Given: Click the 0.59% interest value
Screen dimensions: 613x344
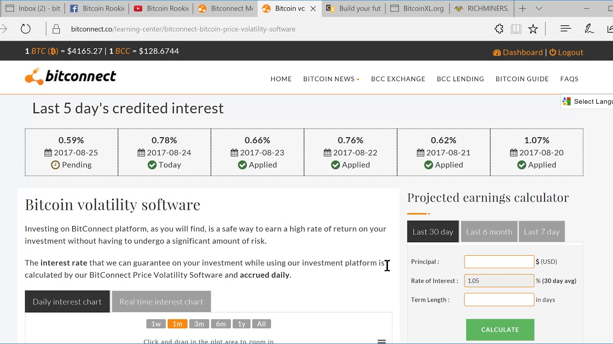Looking at the screenshot, I should tap(71, 140).
